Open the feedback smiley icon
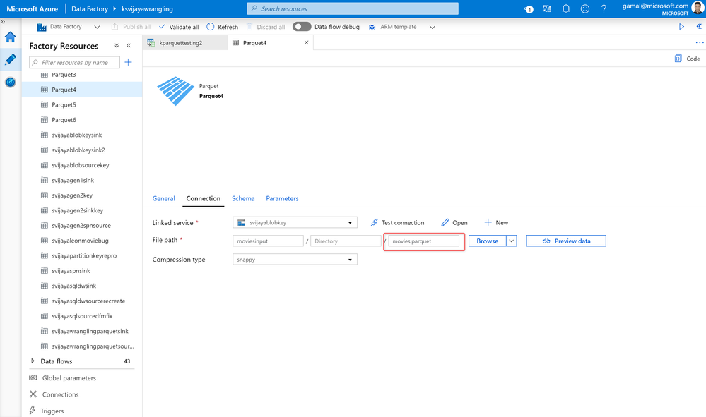 point(585,9)
